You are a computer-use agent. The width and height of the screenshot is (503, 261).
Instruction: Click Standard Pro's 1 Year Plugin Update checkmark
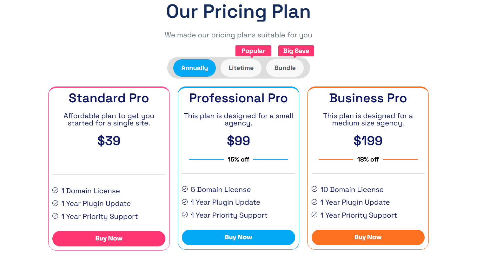tap(55, 203)
